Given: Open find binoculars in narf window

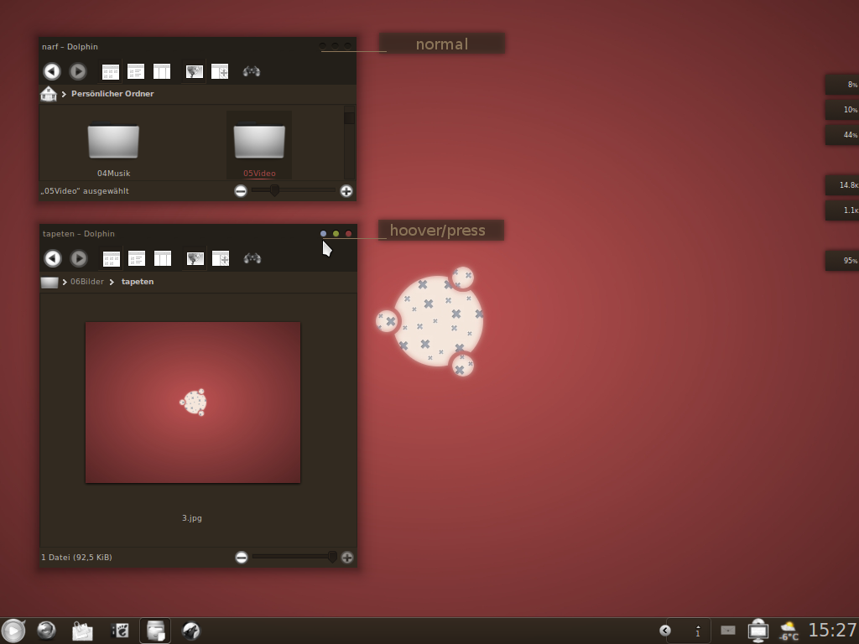Looking at the screenshot, I should click(x=252, y=72).
